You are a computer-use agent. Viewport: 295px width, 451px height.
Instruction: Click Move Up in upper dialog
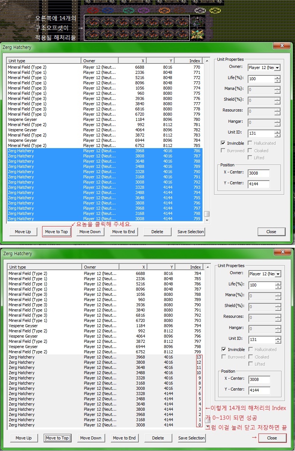point(23,232)
